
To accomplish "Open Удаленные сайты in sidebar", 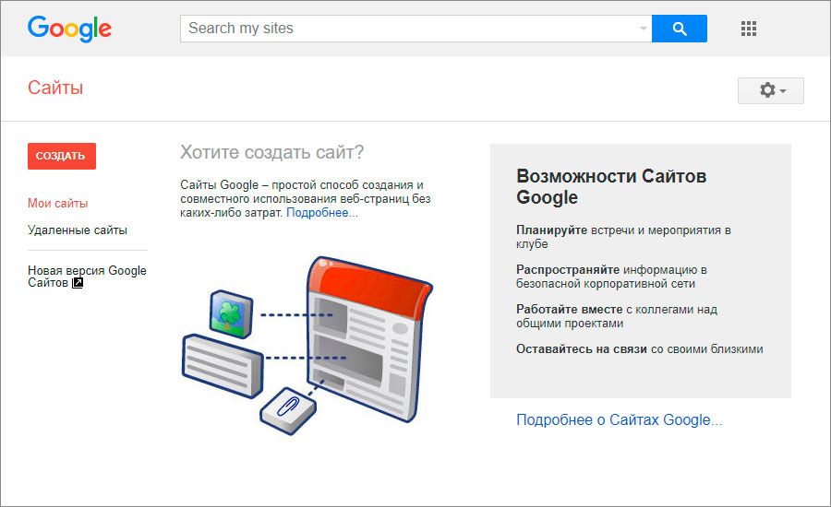I will click(x=78, y=230).
